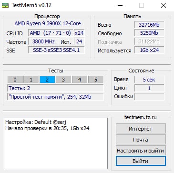This screenshot has width=174, height=173.
Task: Click the empty Ошибки value field
Action: tap(149, 97)
